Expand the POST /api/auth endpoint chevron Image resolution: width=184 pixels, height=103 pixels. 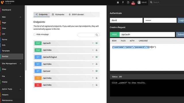[93, 43]
